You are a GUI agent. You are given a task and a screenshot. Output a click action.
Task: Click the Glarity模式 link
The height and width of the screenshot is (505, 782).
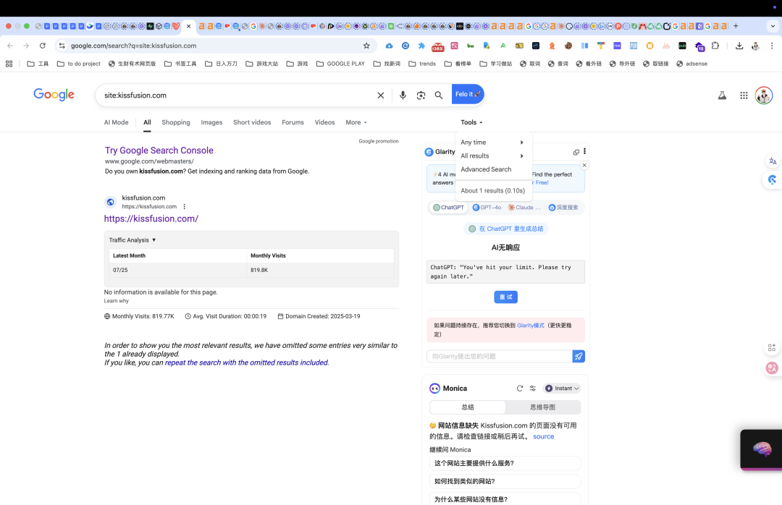(x=531, y=325)
